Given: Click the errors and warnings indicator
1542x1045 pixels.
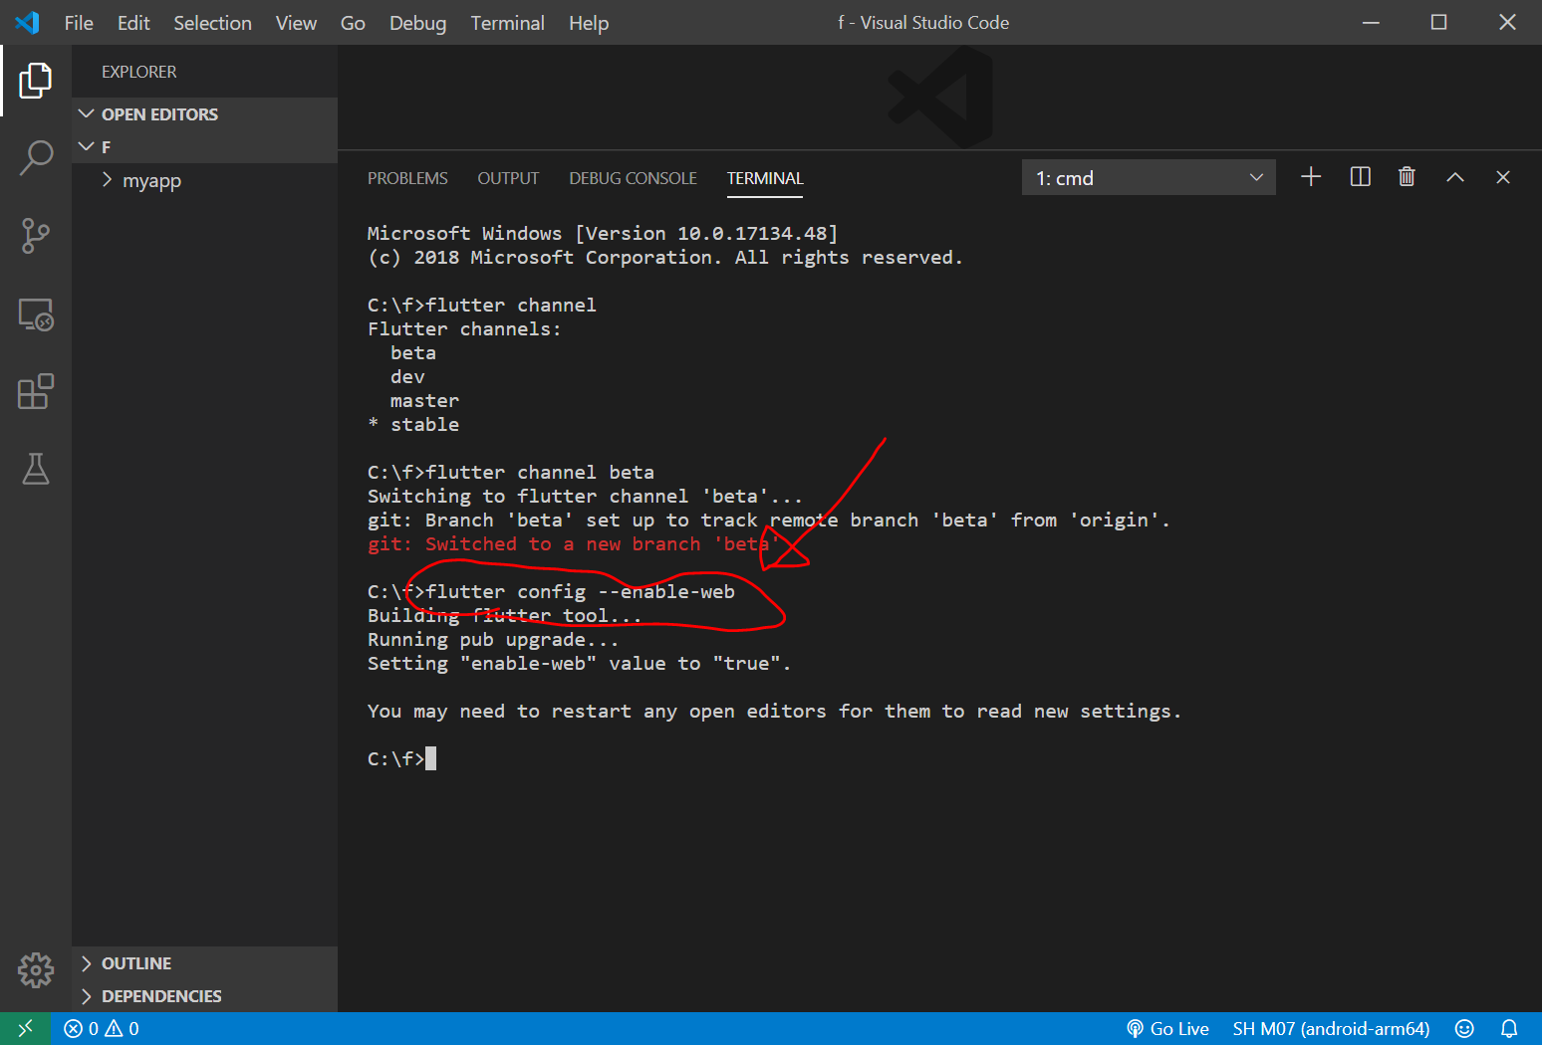Looking at the screenshot, I should point(102,1028).
